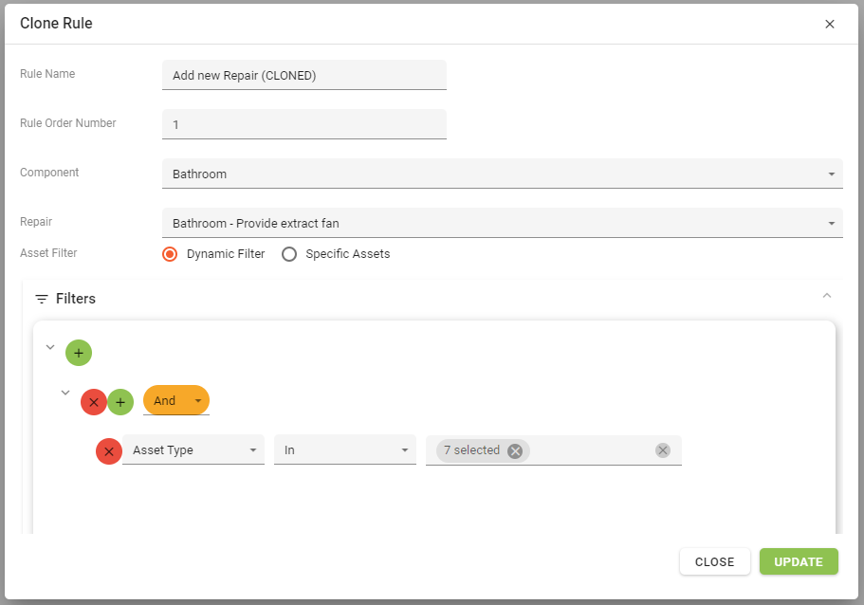Click the green add button at filter root
Screen dimensions: 864x605
(x=79, y=353)
